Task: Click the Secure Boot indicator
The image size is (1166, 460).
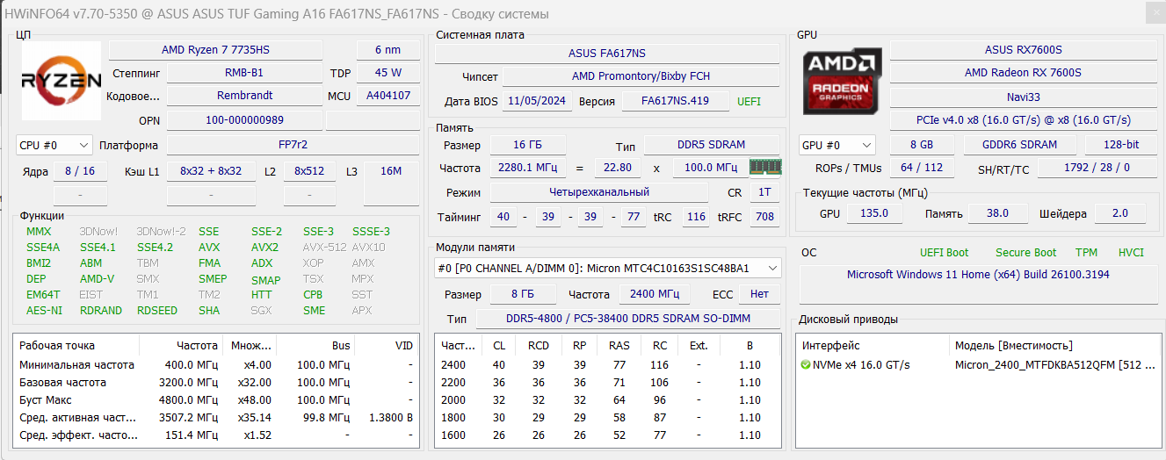Action: click(1026, 253)
